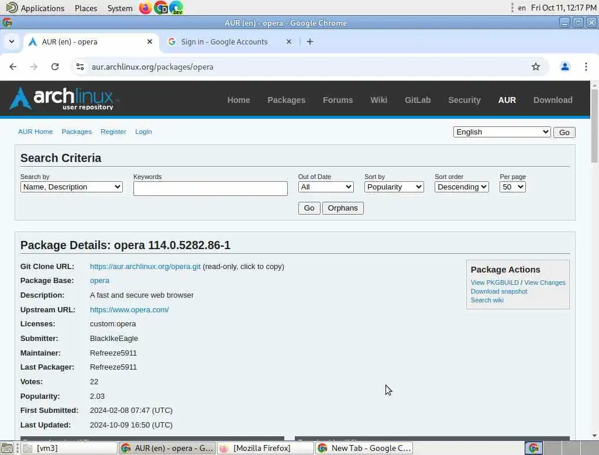Screen dimensions: 599x455
Task: Click View Changes link
Action: 545,282
